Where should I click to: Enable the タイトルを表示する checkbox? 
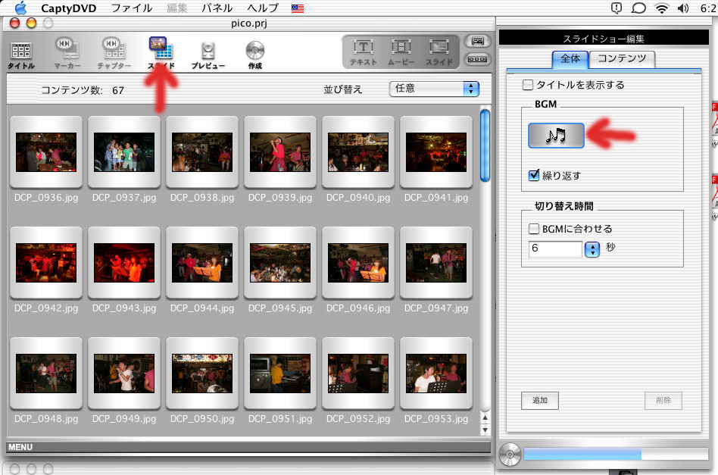coord(529,85)
